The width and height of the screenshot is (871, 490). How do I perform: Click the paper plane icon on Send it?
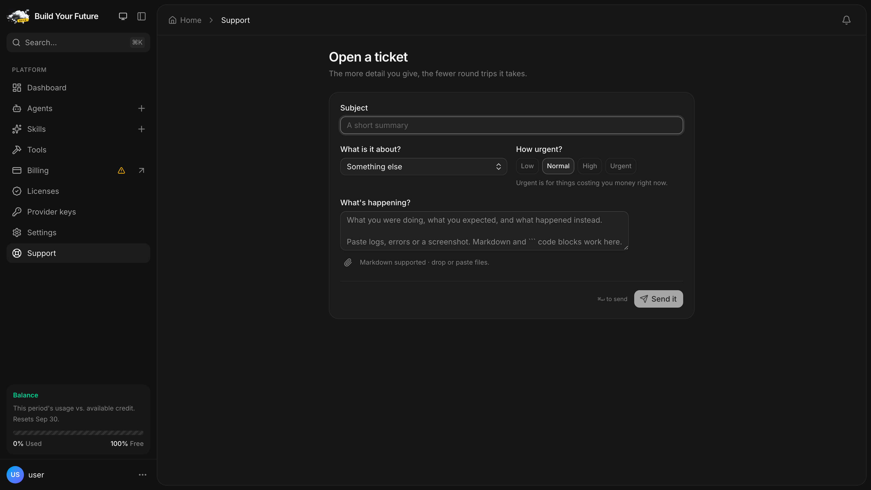pos(644,299)
